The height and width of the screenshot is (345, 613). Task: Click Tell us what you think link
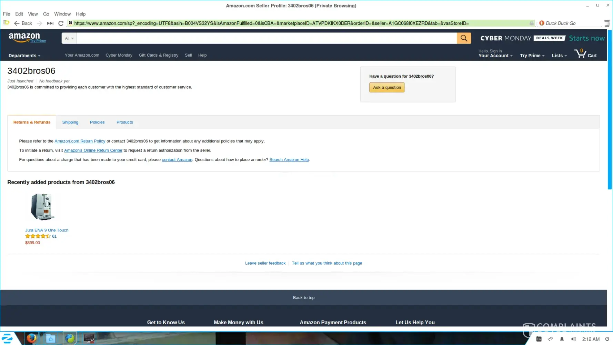pyautogui.click(x=327, y=263)
